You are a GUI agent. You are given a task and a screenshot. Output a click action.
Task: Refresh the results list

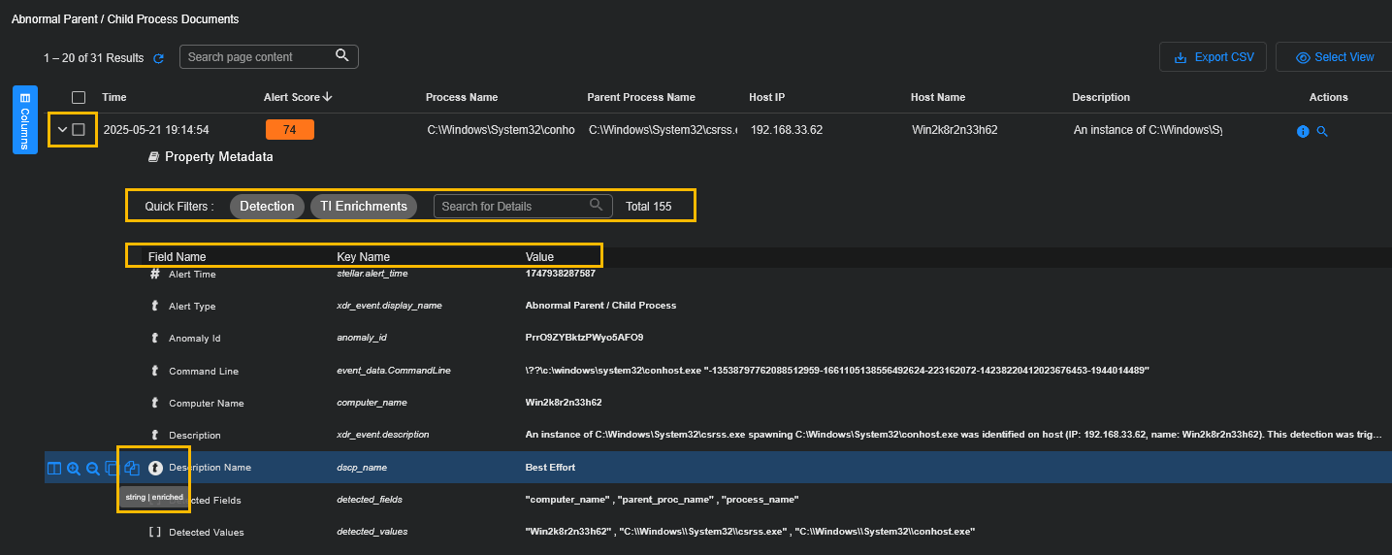coord(158,58)
